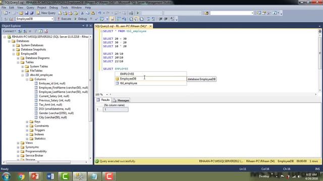Switch to the Messages tab
The image size is (323, 181).
[121, 101]
